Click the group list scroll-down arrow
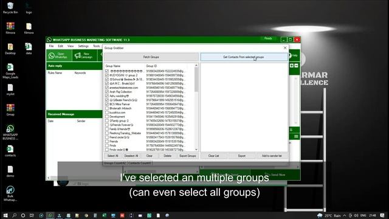This screenshot has height=219, width=389. (196, 150)
